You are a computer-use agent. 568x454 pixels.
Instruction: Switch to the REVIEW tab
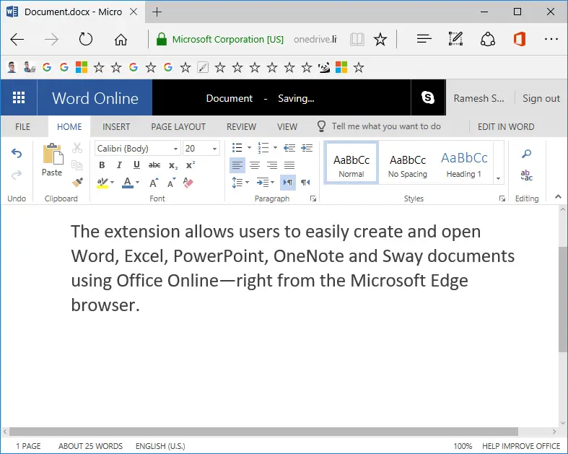[x=241, y=127]
